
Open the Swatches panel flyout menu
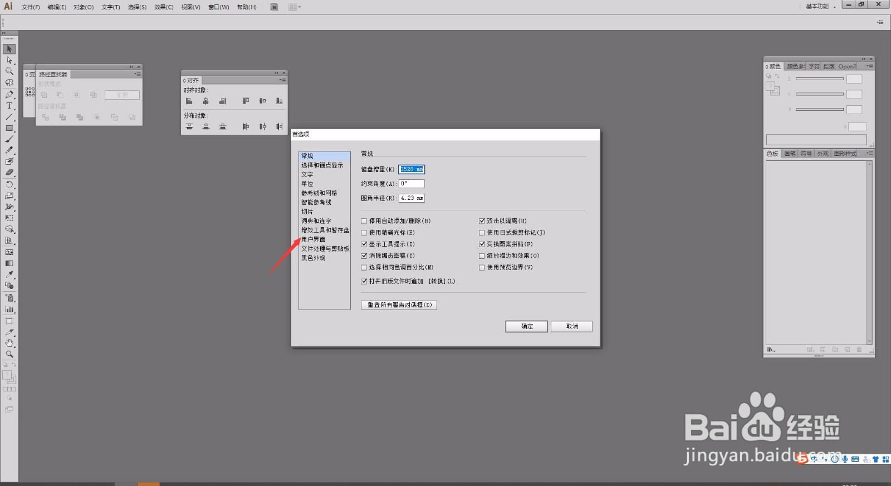[x=869, y=153]
